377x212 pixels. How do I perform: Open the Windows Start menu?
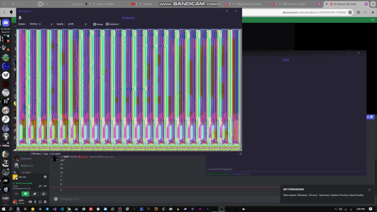pyautogui.click(x=4, y=209)
